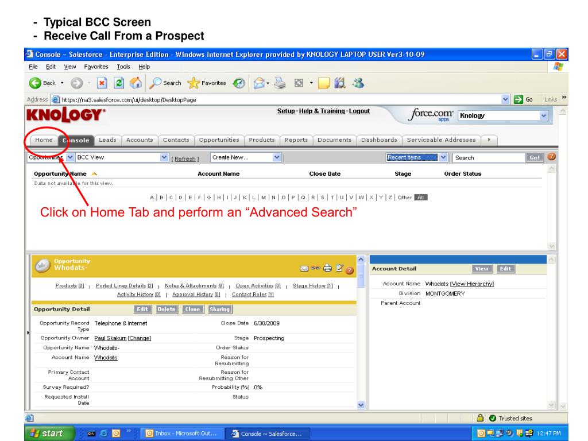Stop loading the page with the red X
The height and width of the screenshot is (441, 588).
tap(102, 83)
